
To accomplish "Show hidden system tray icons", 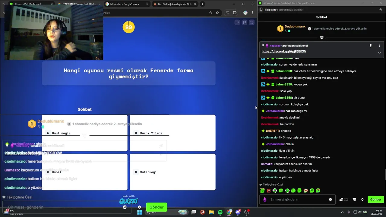I will click(342, 212).
